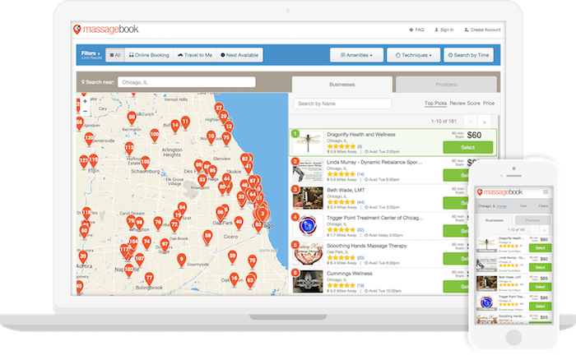Image resolution: width=576 pixels, height=355 pixels.
Task: Select Dragonfly Health and Wellness on the laptop
Action: (468, 147)
